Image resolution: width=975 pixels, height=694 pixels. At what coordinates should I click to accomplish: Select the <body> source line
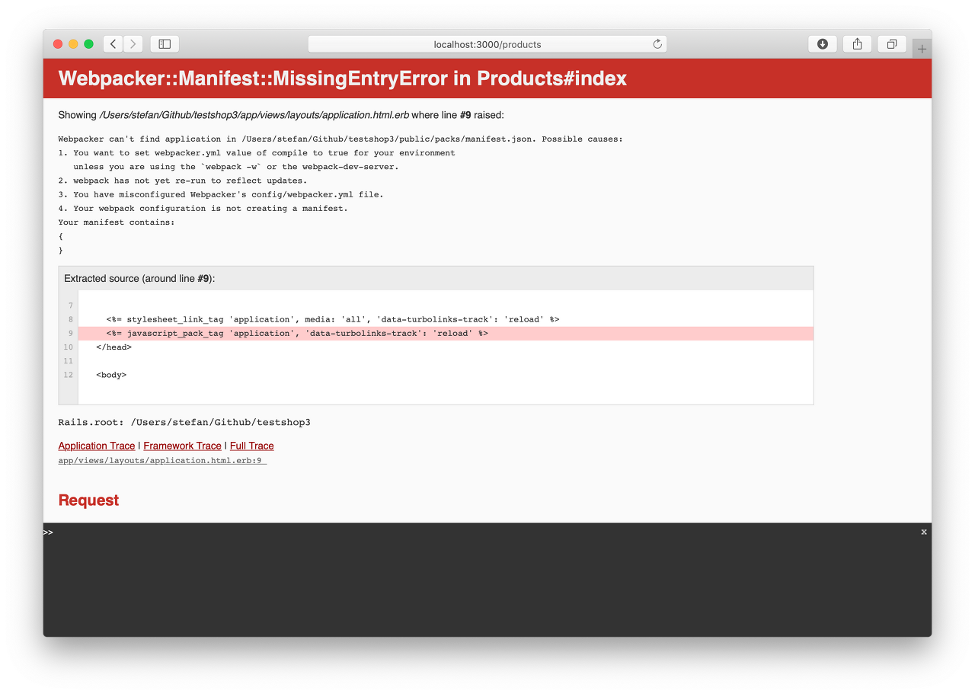pyautogui.click(x=111, y=375)
